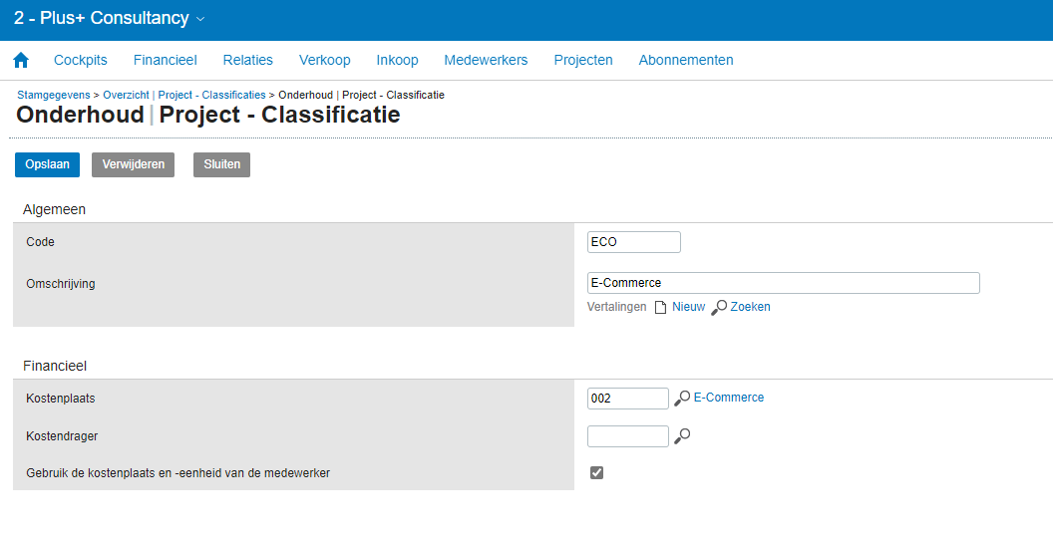Uncheck use employee cost center checkbox

point(596,472)
